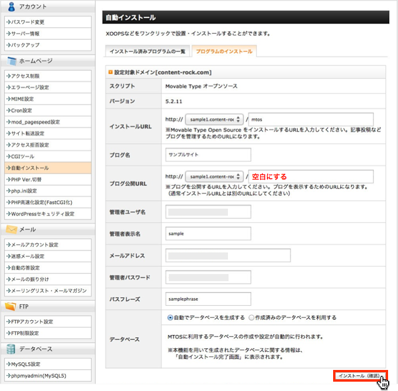Open 迷惑メール設定 link

(48, 256)
